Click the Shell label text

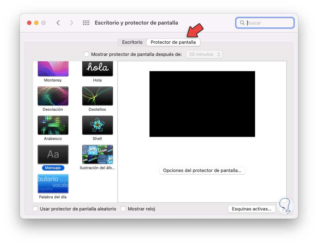pos(97,139)
